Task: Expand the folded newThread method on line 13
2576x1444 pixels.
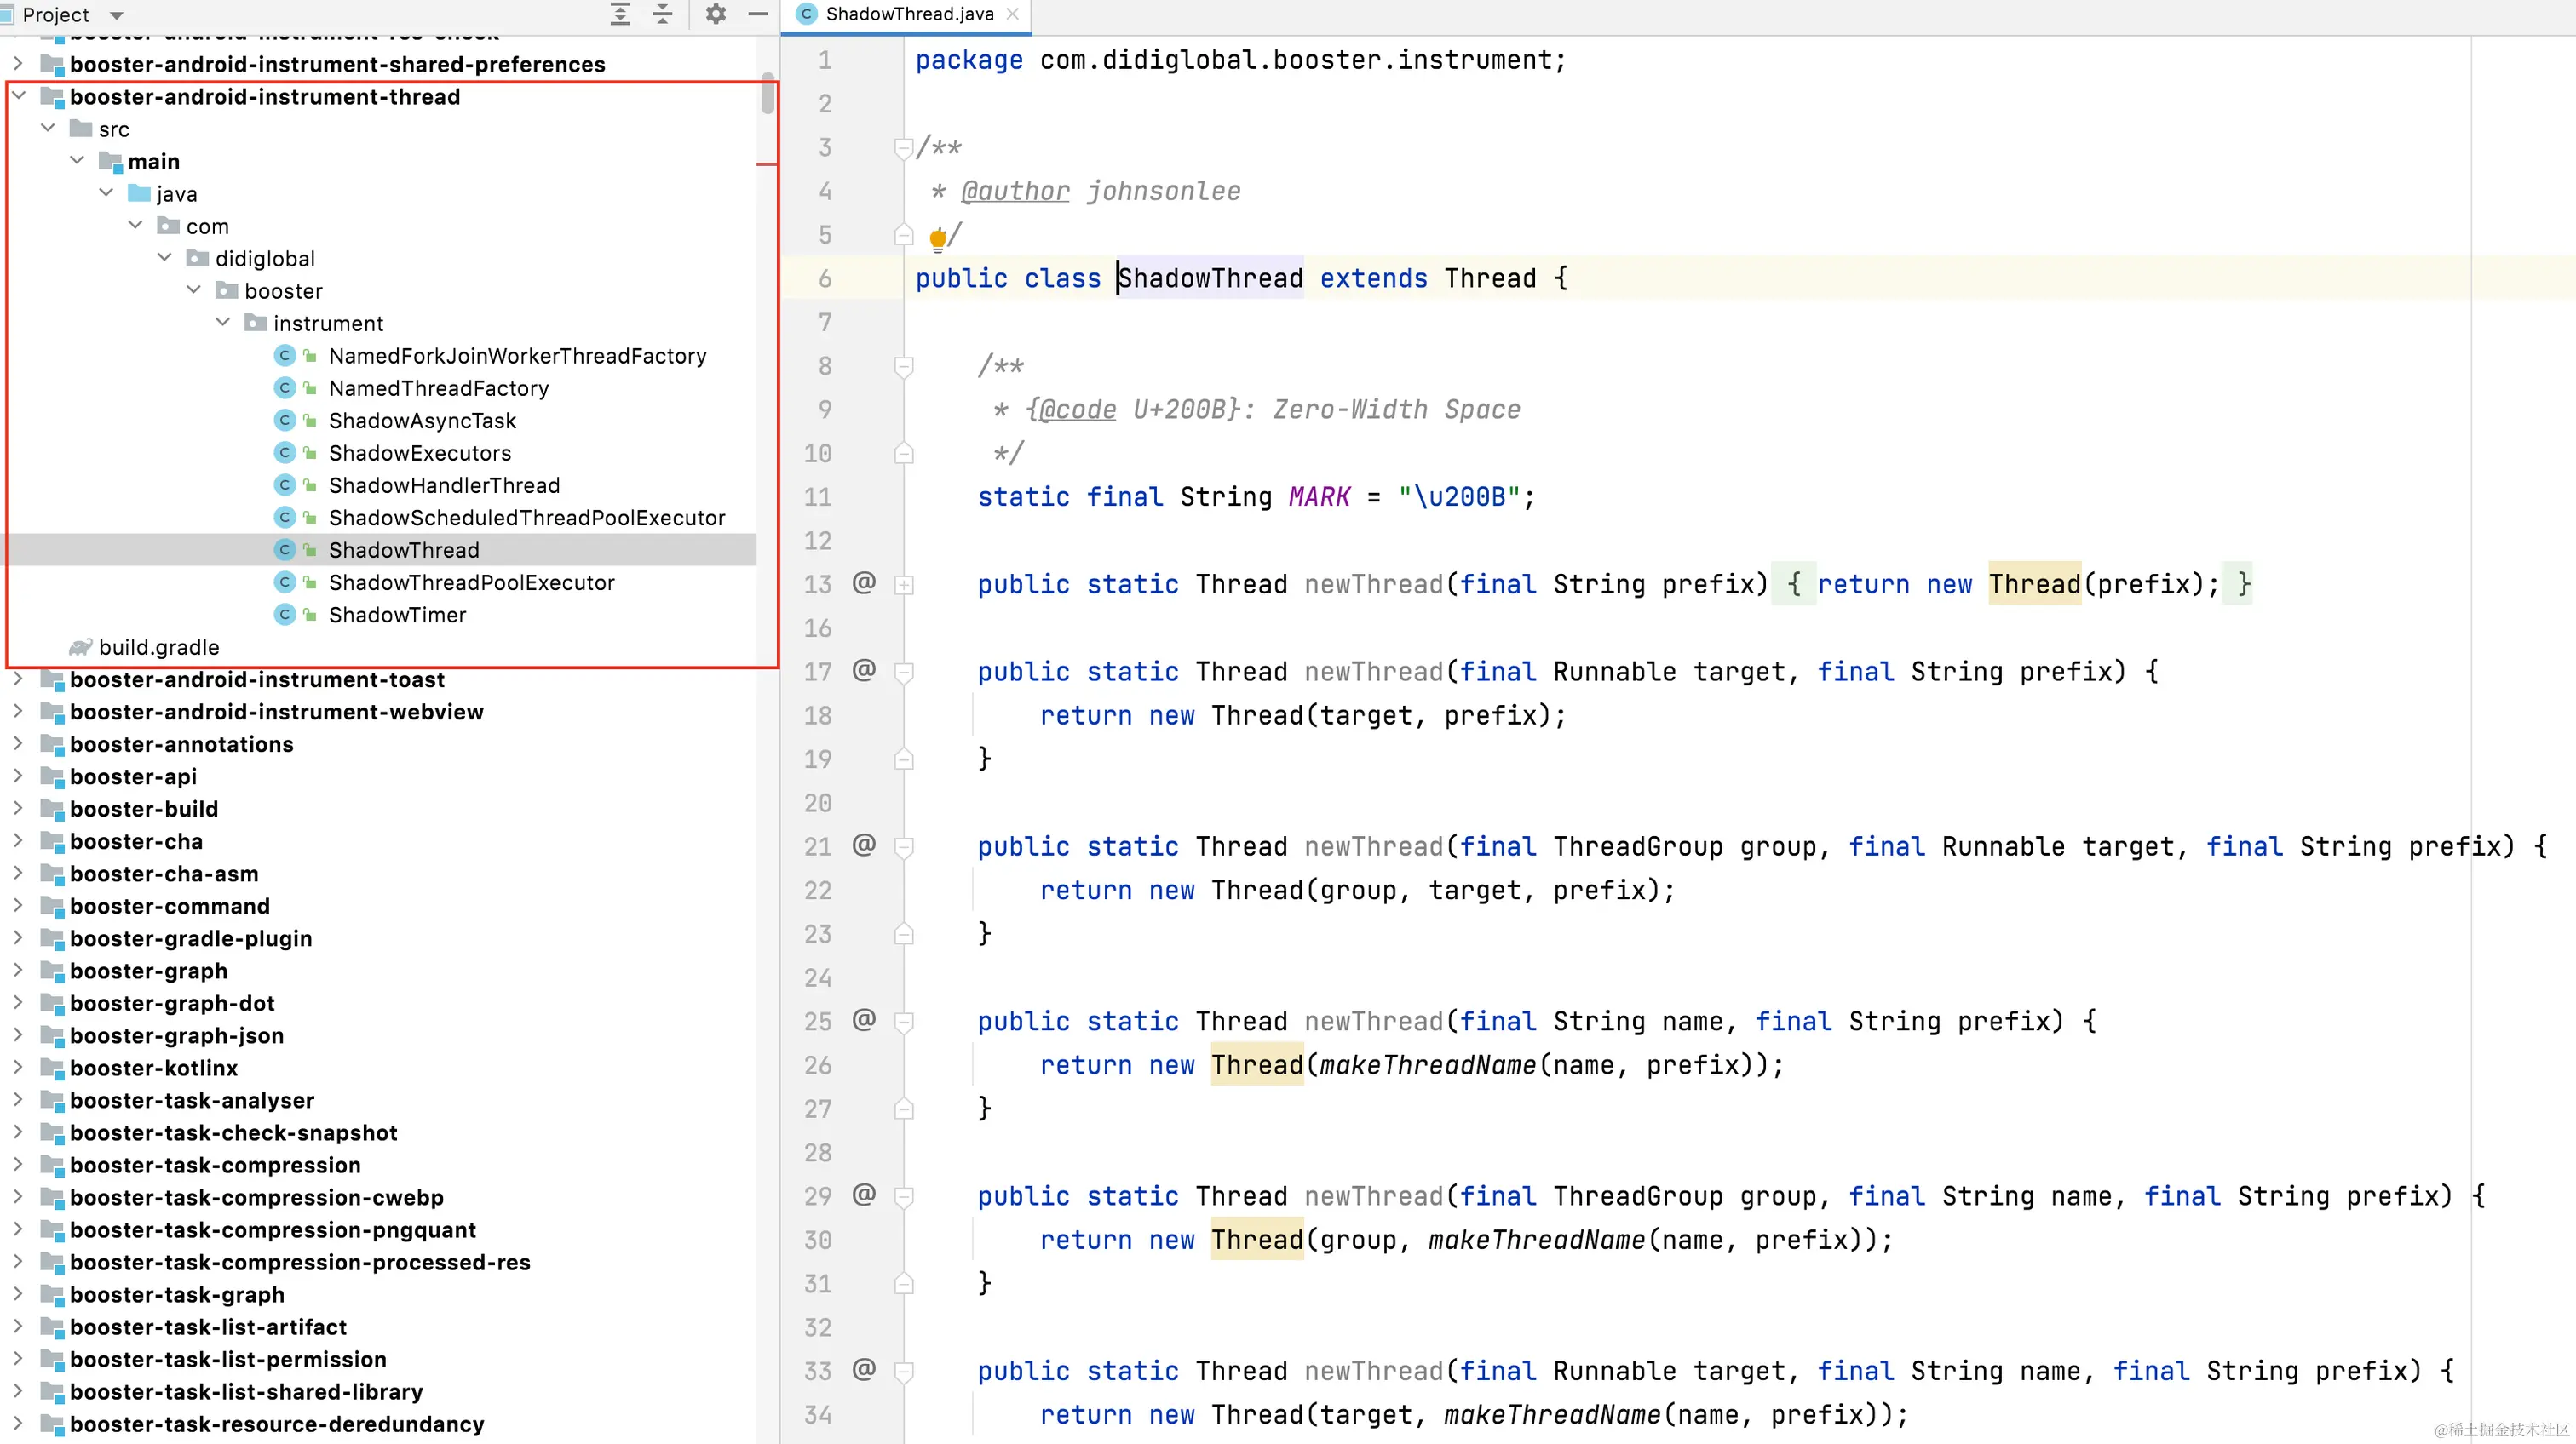Action: pyautogui.click(x=903, y=585)
